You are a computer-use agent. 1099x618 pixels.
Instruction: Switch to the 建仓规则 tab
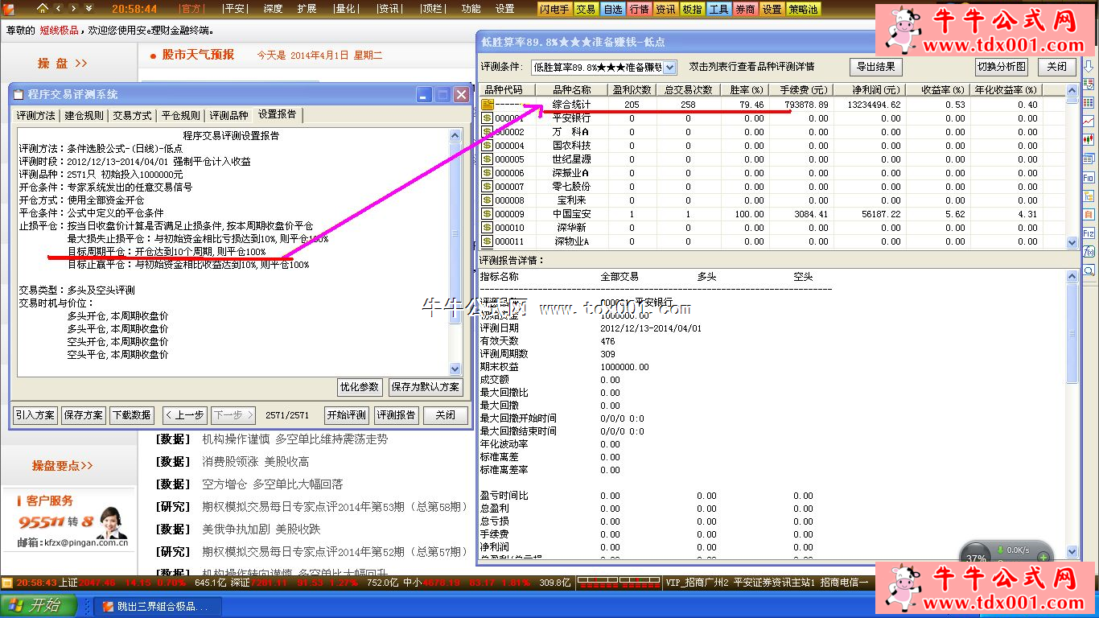tap(84, 116)
